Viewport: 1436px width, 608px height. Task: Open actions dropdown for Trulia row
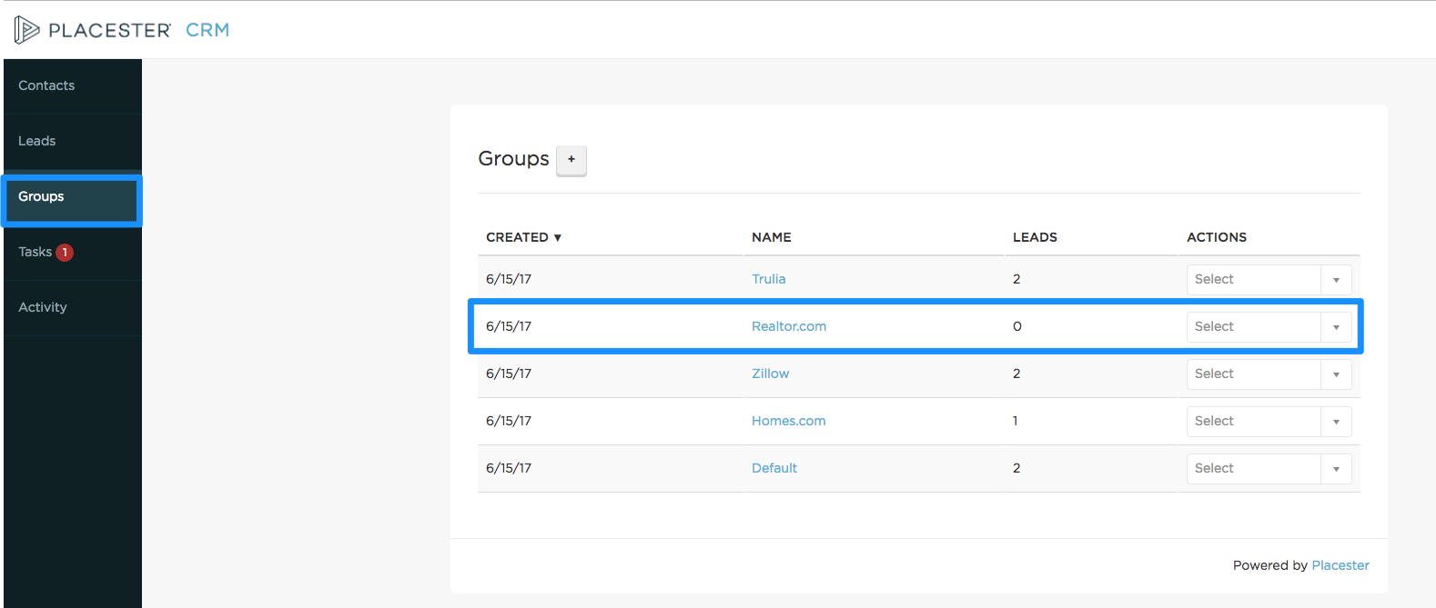[x=1269, y=280]
